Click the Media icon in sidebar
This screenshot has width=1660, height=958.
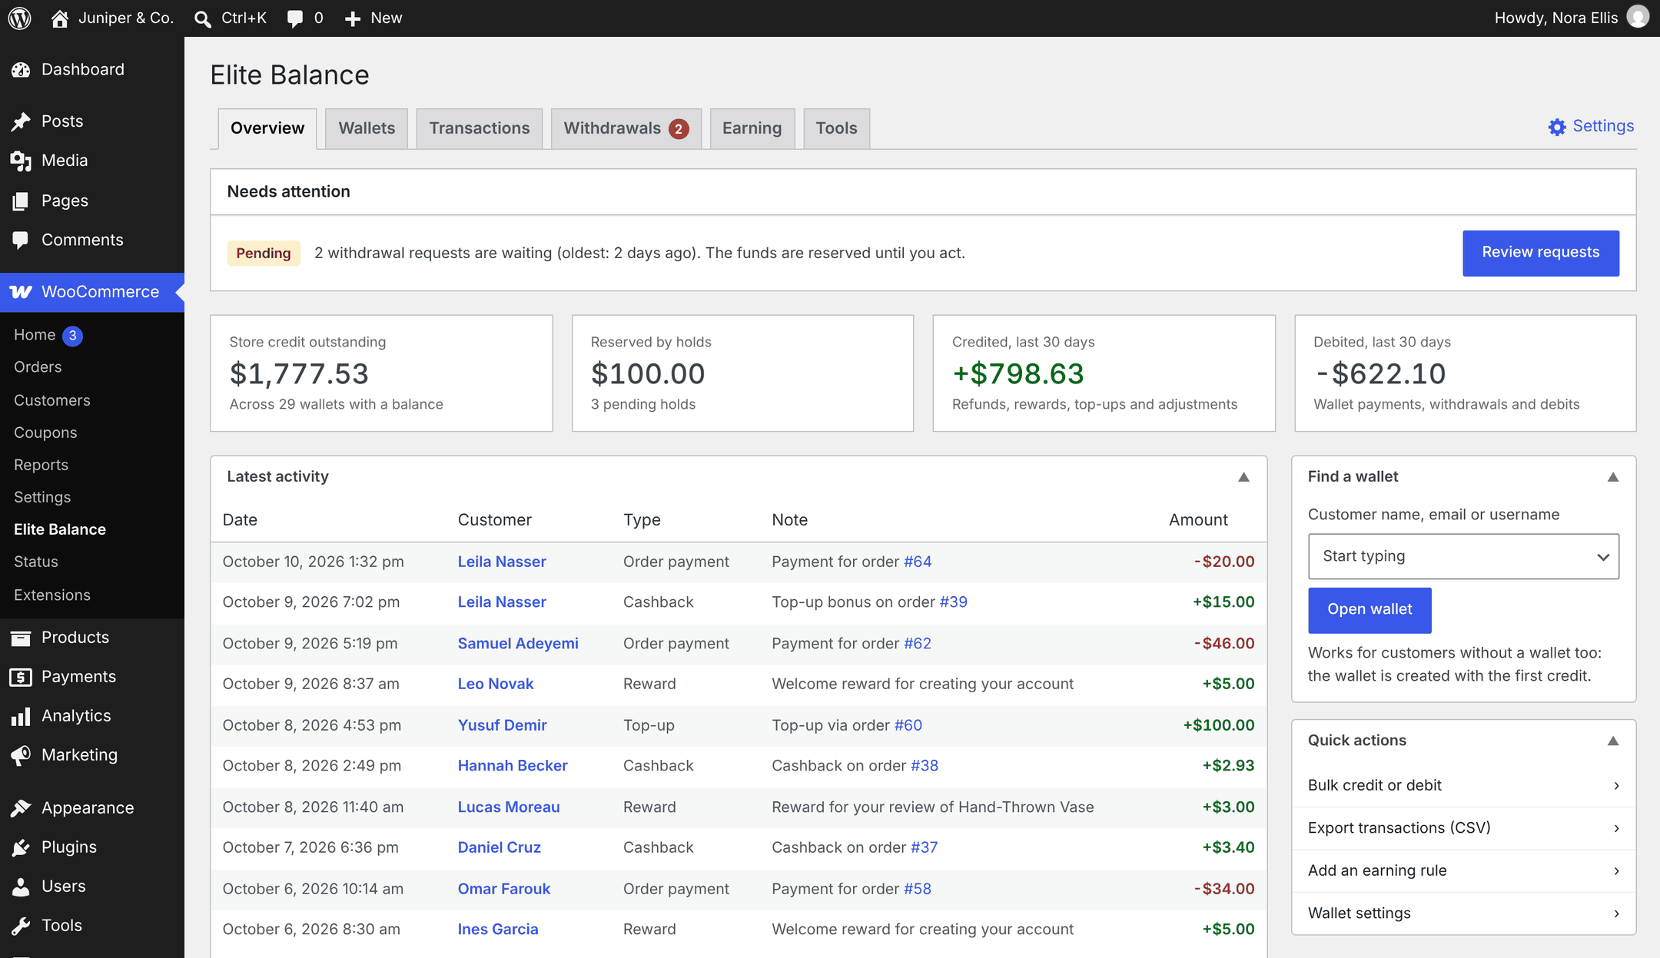(21, 161)
